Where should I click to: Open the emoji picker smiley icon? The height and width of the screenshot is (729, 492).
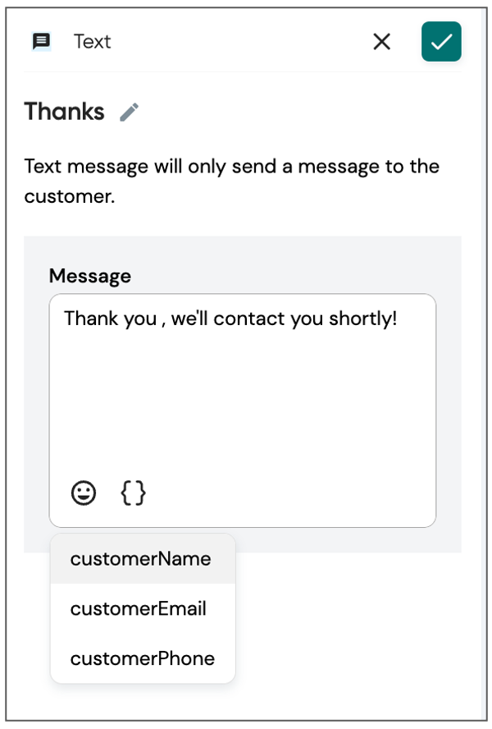click(84, 493)
